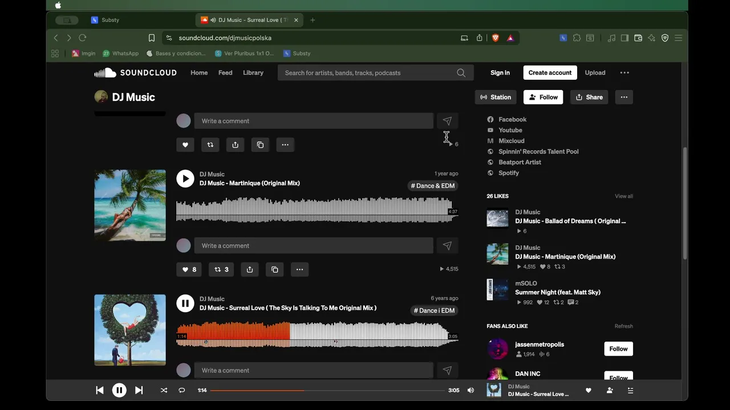The height and width of the screenshot is (410, 730).
Task: Repost the top track
Action: 210,145
